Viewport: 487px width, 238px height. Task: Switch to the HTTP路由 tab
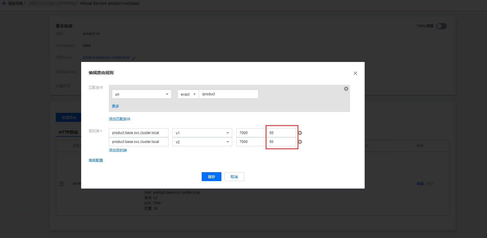click(x=68, y=132)
